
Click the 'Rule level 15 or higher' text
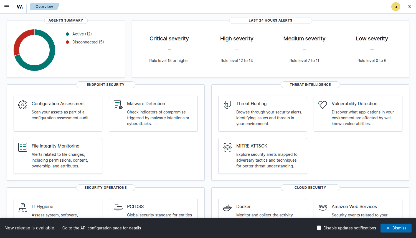point(169,61)
